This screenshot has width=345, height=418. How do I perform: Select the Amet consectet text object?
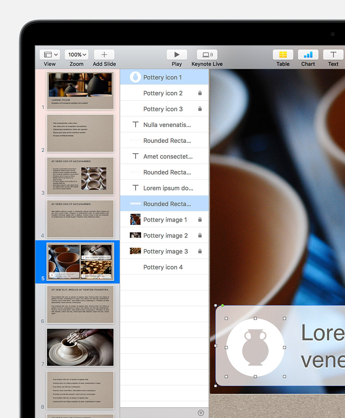(164, 156)
